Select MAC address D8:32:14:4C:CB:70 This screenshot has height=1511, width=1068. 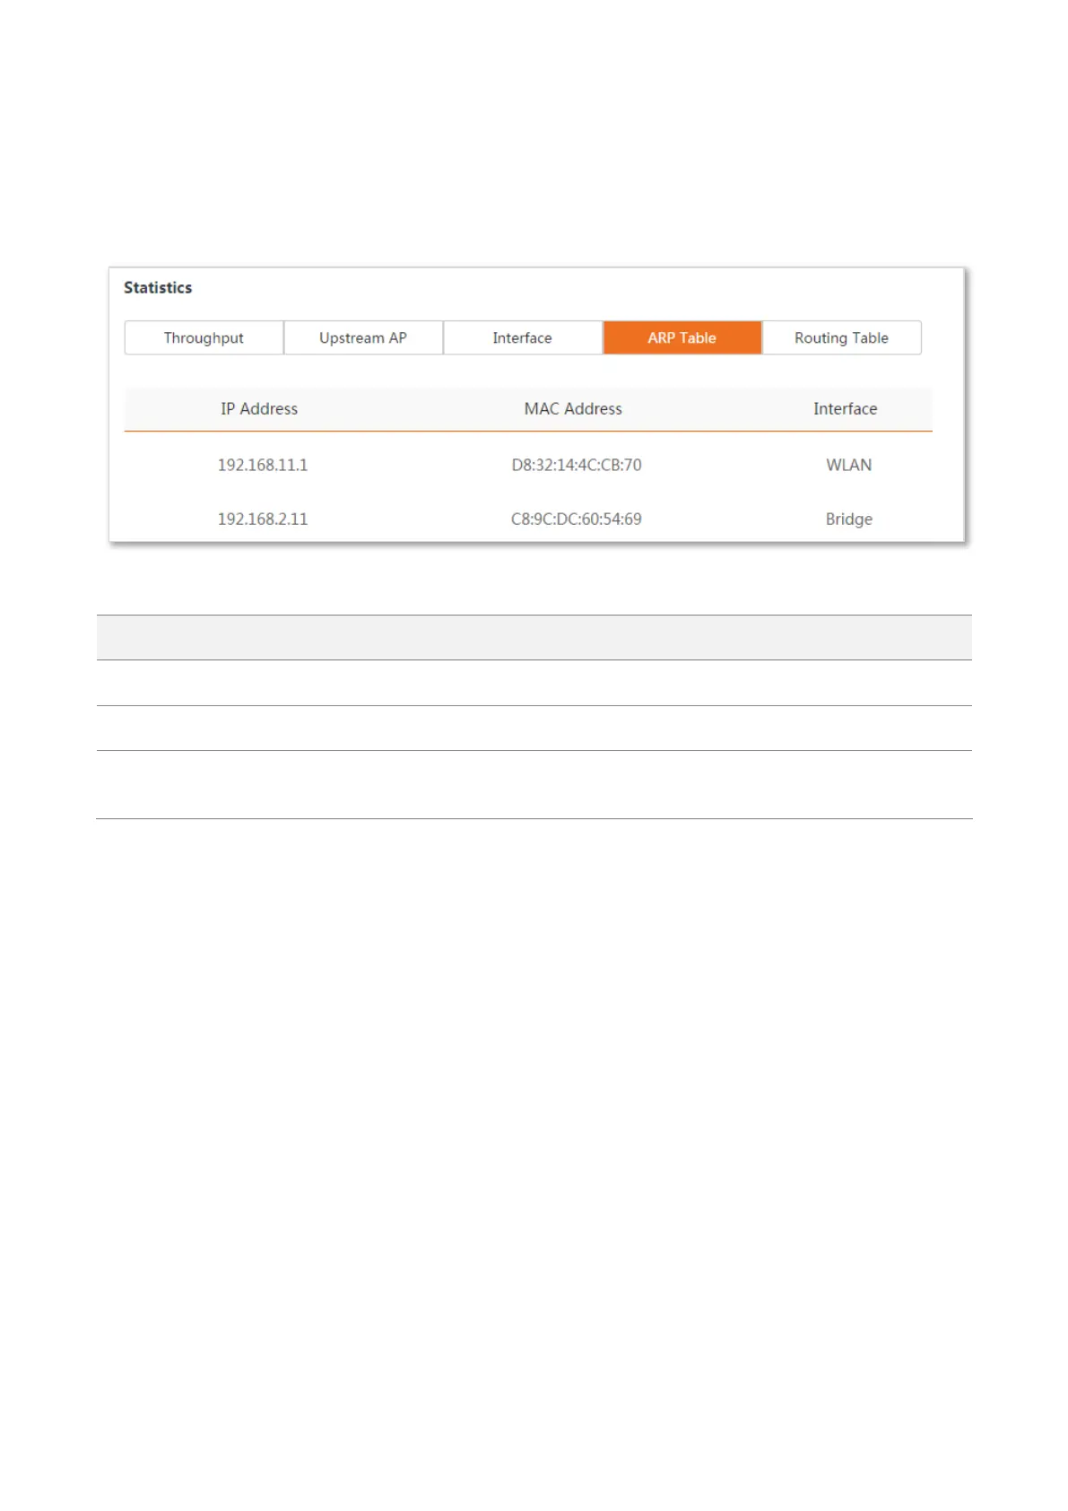click(x=577, y=465)
